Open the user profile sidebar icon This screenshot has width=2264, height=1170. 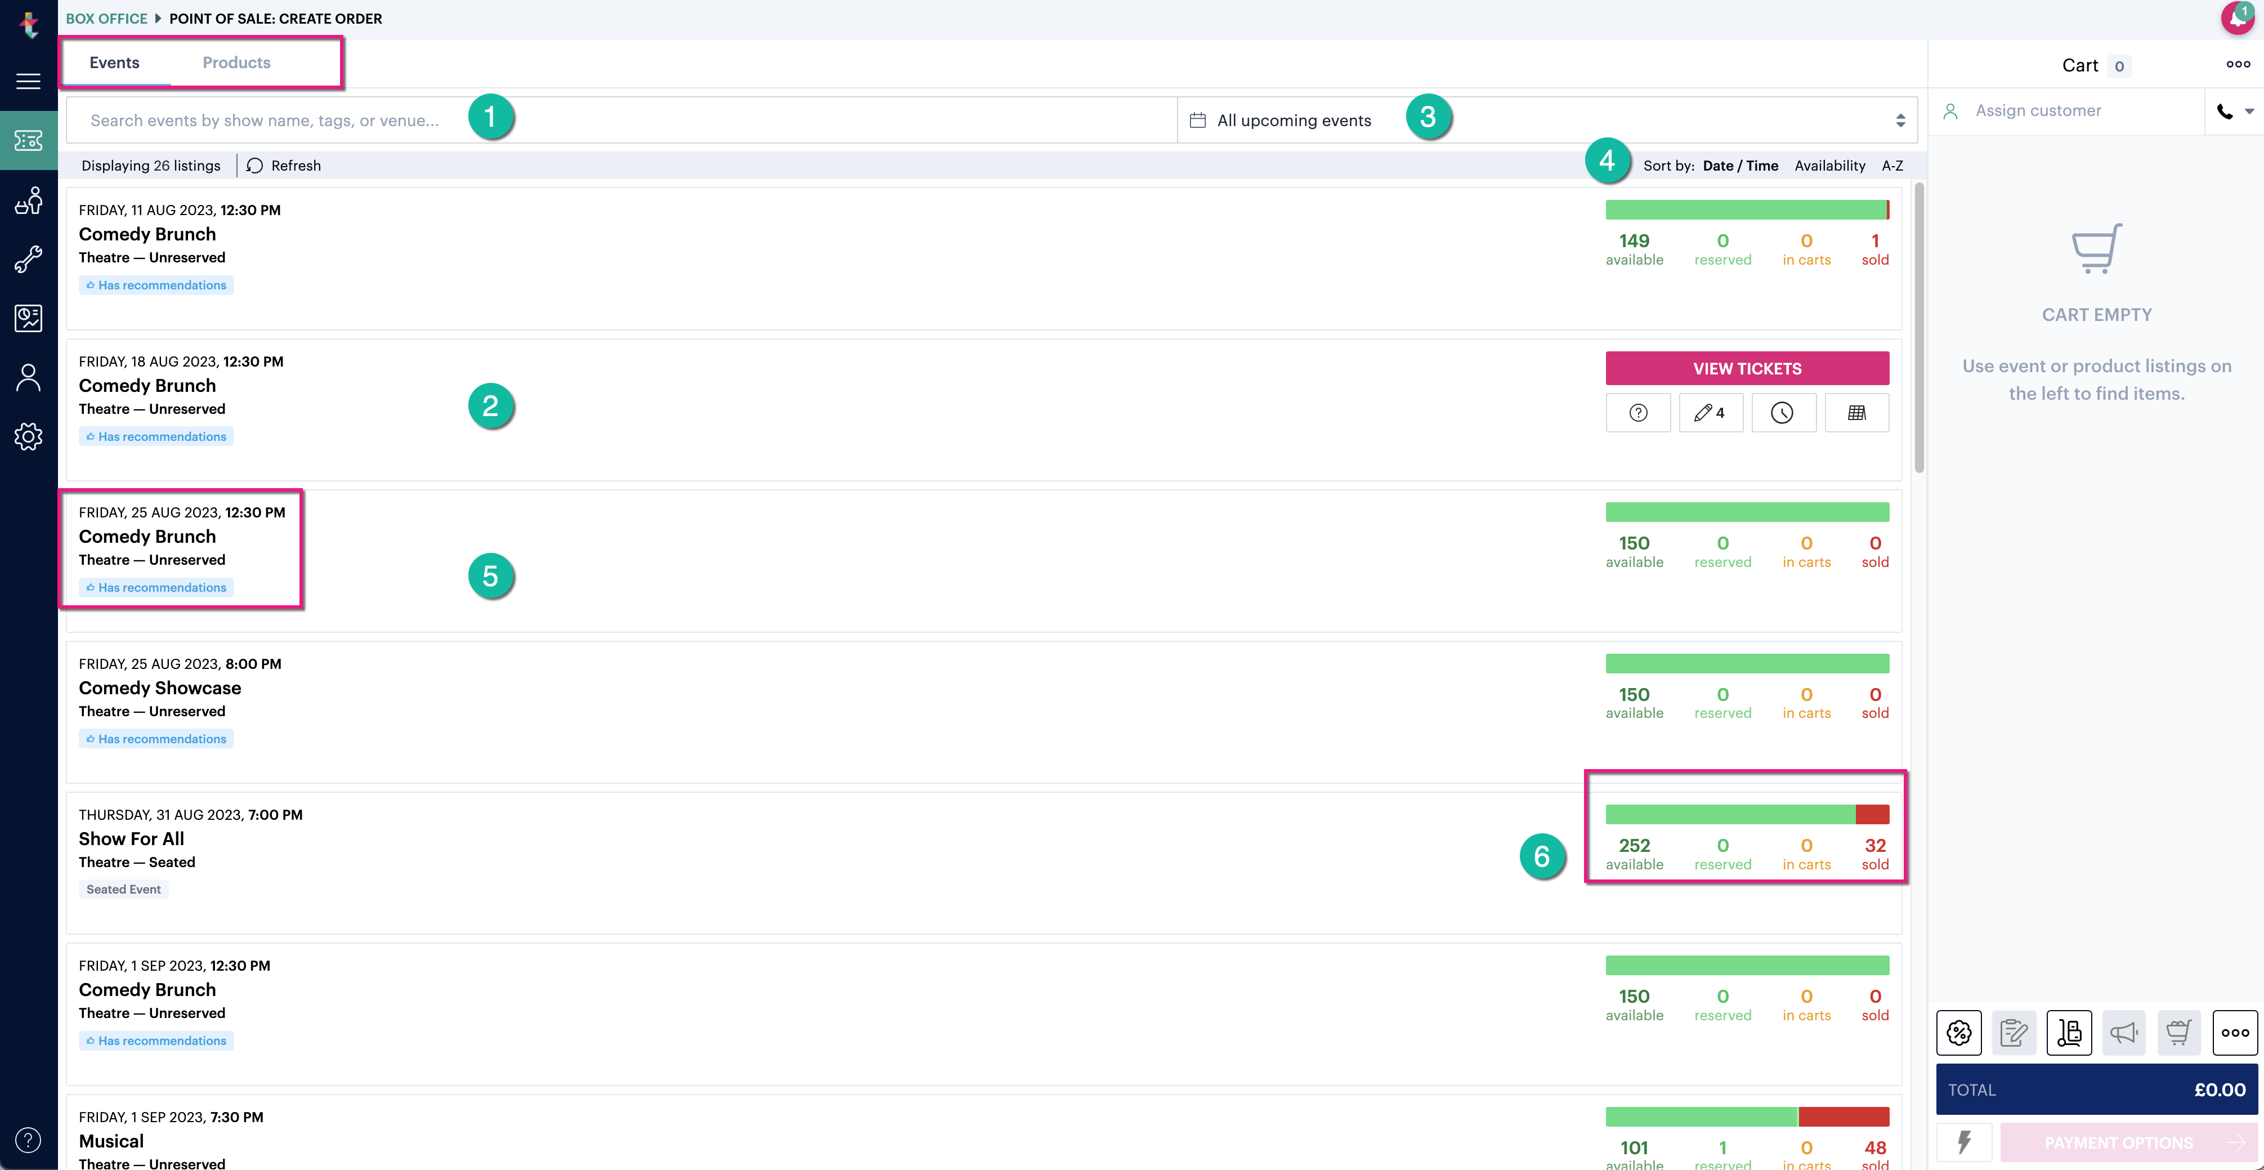click(28, 377)
